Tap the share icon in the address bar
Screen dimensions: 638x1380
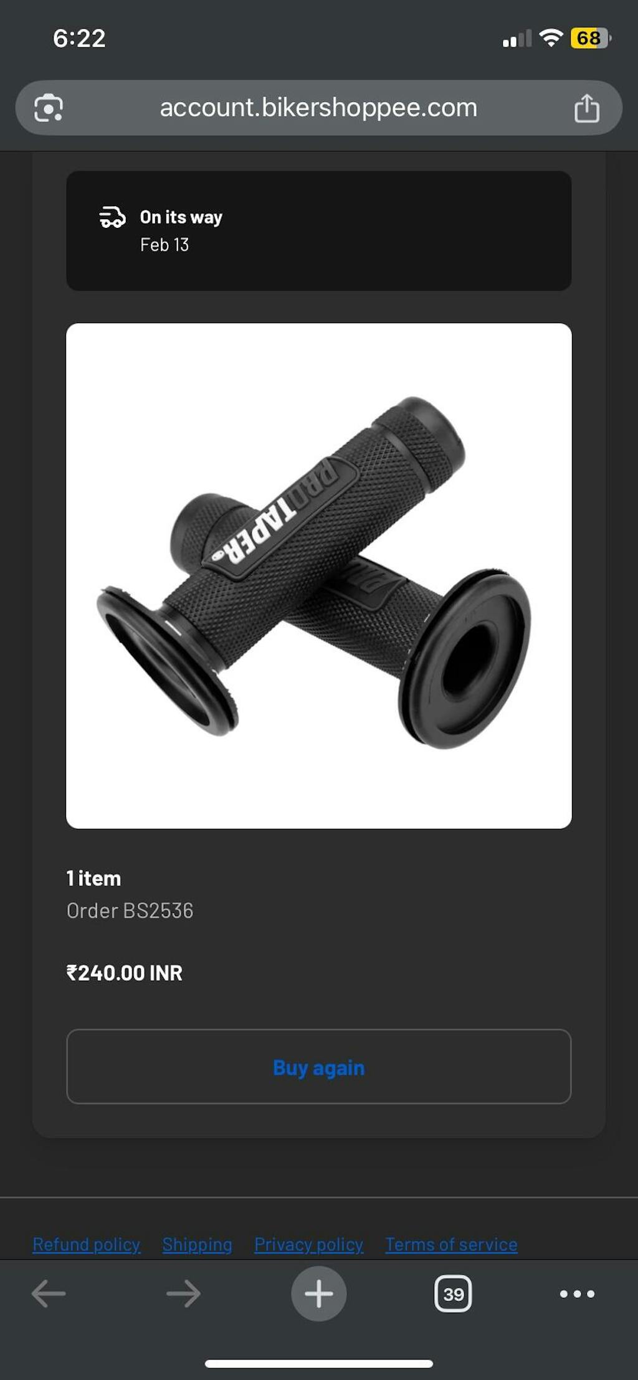tap(586, 108)
